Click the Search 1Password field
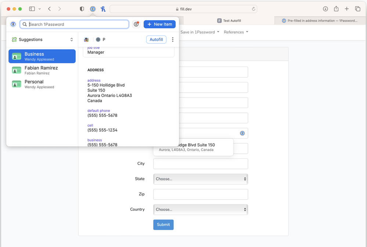 tap(77, 24)
